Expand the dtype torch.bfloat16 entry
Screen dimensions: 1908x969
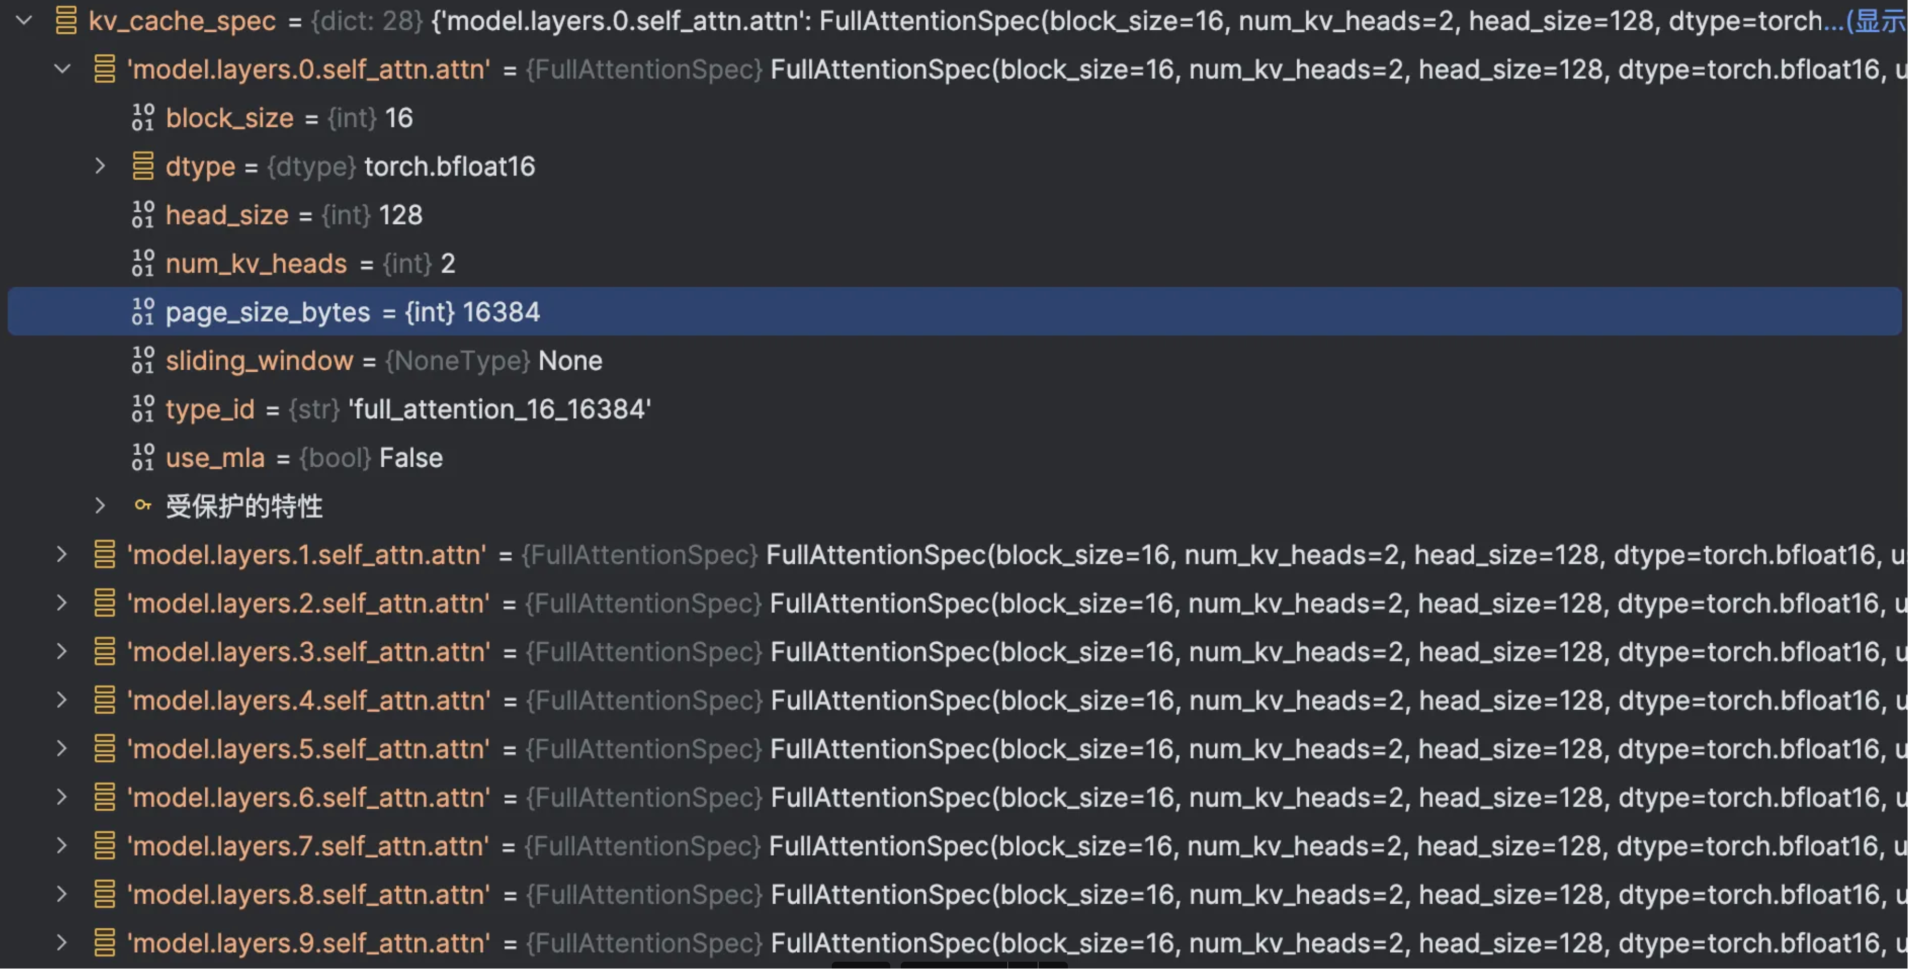pyautogui.click(x=100, y=167)
